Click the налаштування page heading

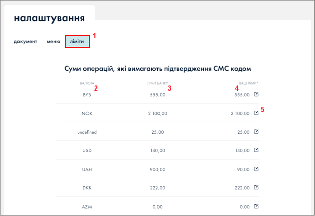[49, 18]
